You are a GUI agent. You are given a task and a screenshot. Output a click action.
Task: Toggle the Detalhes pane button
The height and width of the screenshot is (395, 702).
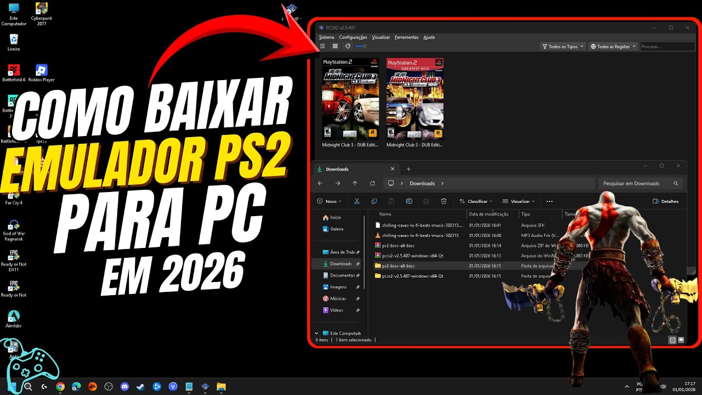click(666, 201)
